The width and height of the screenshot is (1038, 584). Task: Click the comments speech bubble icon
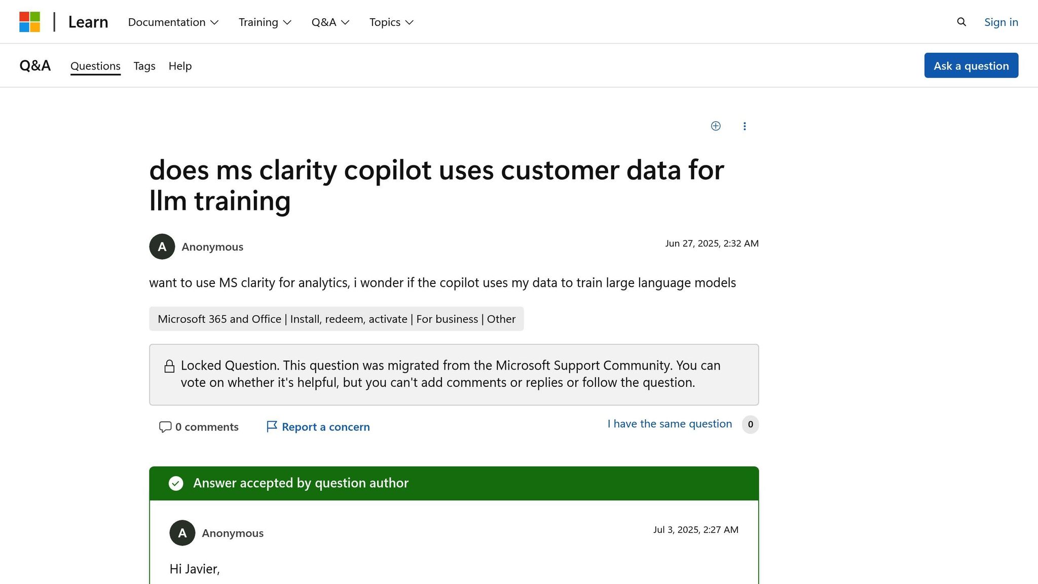coord(165,427)
